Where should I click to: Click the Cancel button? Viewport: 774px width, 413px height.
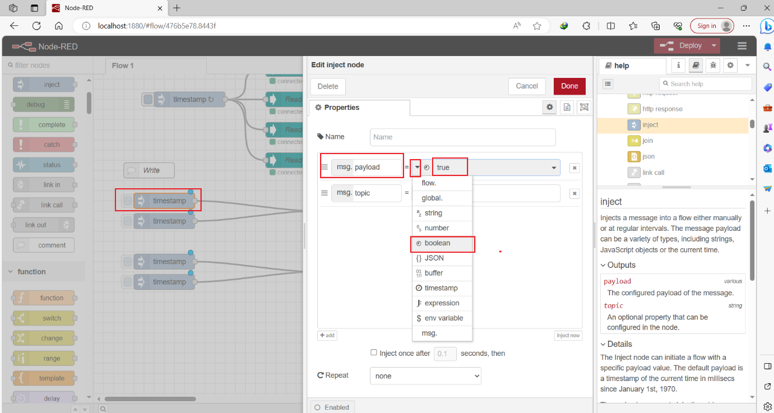coord(527,86)
